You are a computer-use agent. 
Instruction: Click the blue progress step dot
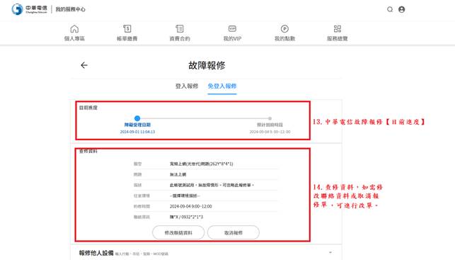[x=137, y=118]
